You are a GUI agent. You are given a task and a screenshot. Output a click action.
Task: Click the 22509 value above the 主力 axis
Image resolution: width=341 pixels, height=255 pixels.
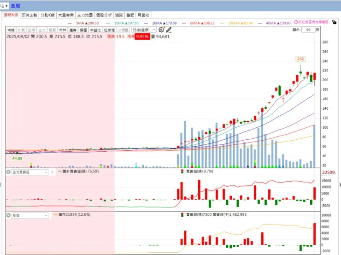tap(329, 172)
